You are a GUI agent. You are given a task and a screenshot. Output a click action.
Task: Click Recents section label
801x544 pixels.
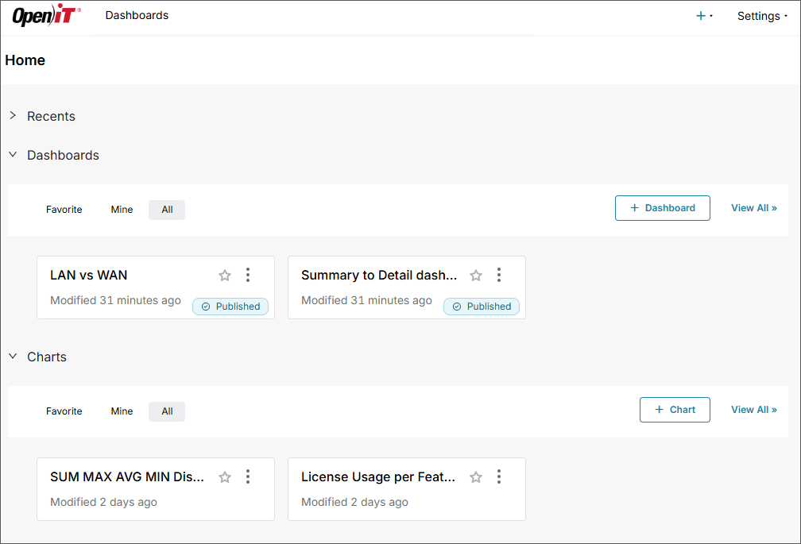point(51,117)
